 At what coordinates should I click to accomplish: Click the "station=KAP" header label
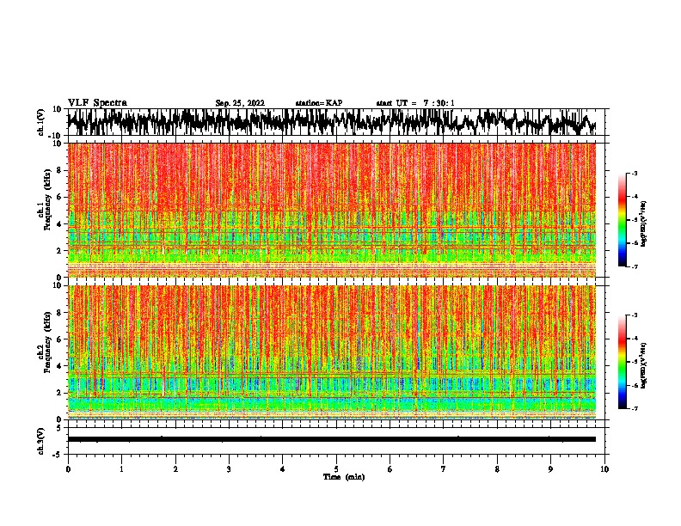point(319,103)
